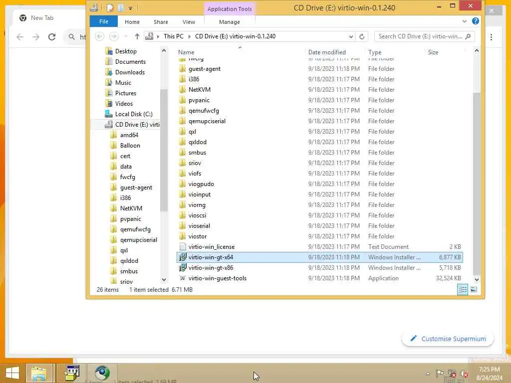Select the vioscsi folder in file list
Image resolution: width=511 pixels, height=383 pixels.
197,215
